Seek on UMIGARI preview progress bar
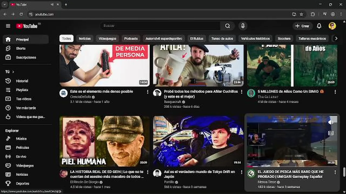Viewport: 346px width, 194px height. (292, 166)
